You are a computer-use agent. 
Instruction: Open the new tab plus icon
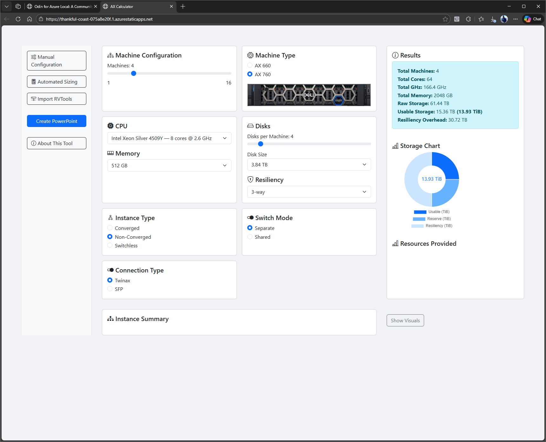pos(183,6)
